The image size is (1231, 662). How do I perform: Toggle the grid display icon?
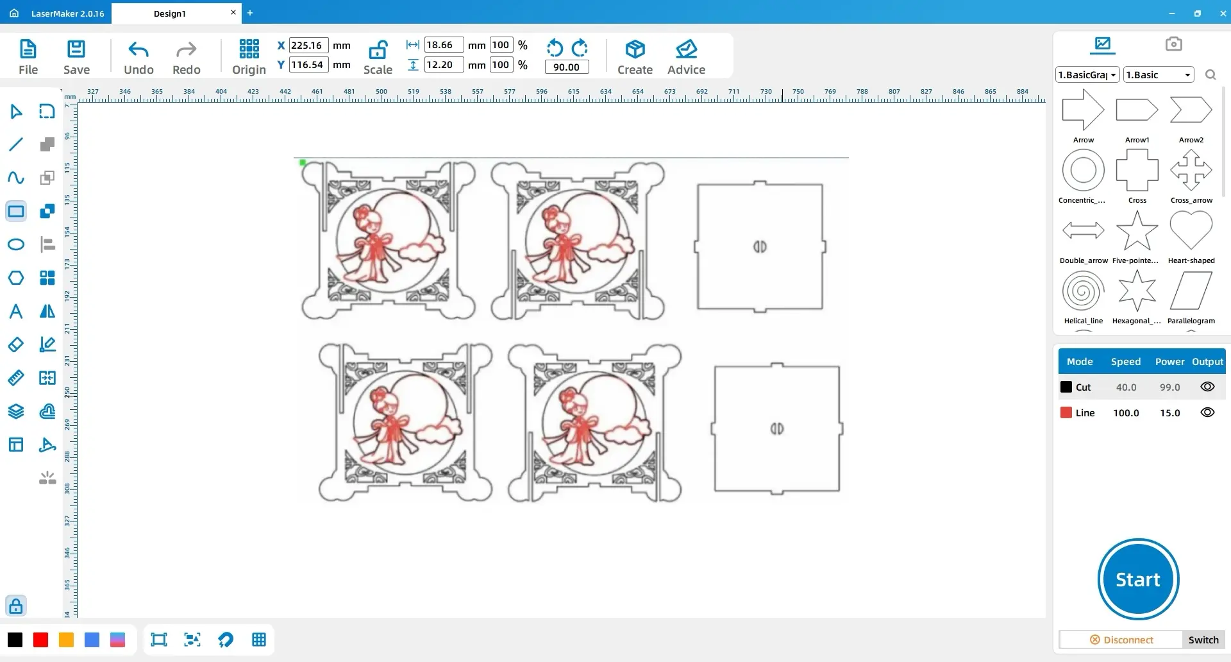[x=258, y=640]
